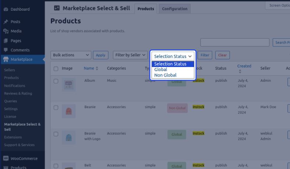
Task: Click the Name column header link
Action: point(89,68)
